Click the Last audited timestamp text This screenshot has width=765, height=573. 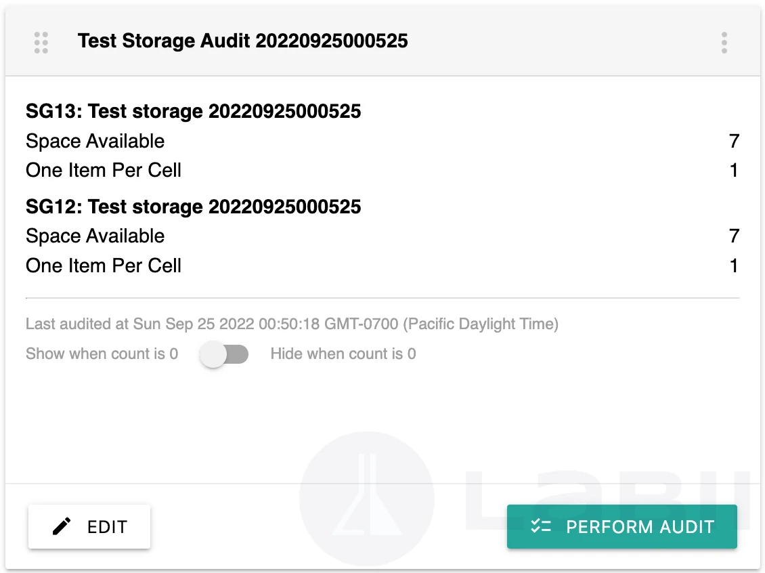point(292,324)
